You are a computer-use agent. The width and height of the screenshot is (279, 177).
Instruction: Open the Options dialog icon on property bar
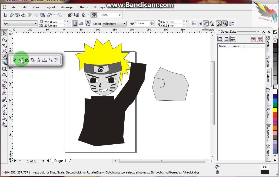[231, 23]
